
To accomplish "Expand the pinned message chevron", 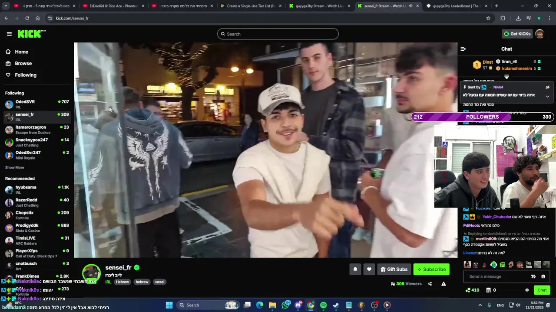I will [x=547, y=96].
